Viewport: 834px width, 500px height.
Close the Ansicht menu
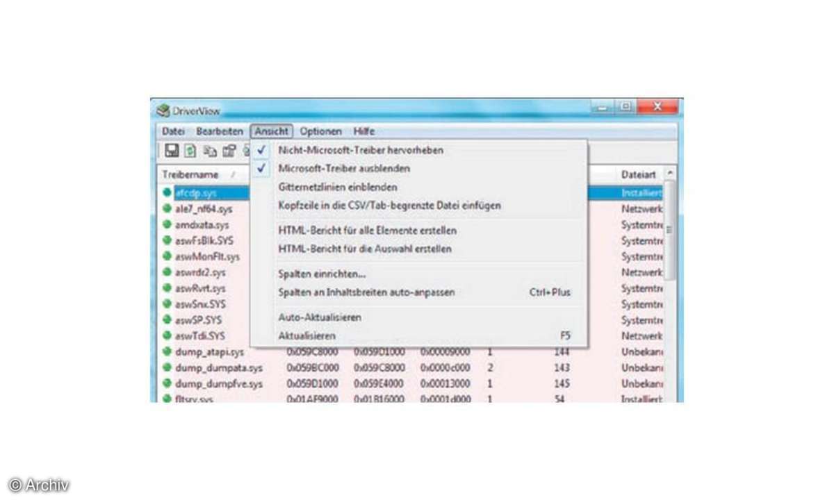point(271,131)
